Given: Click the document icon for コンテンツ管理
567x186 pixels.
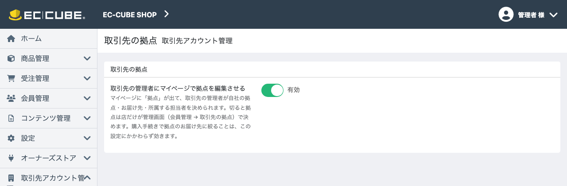Looking at the screenshot, I should [12, 118].
